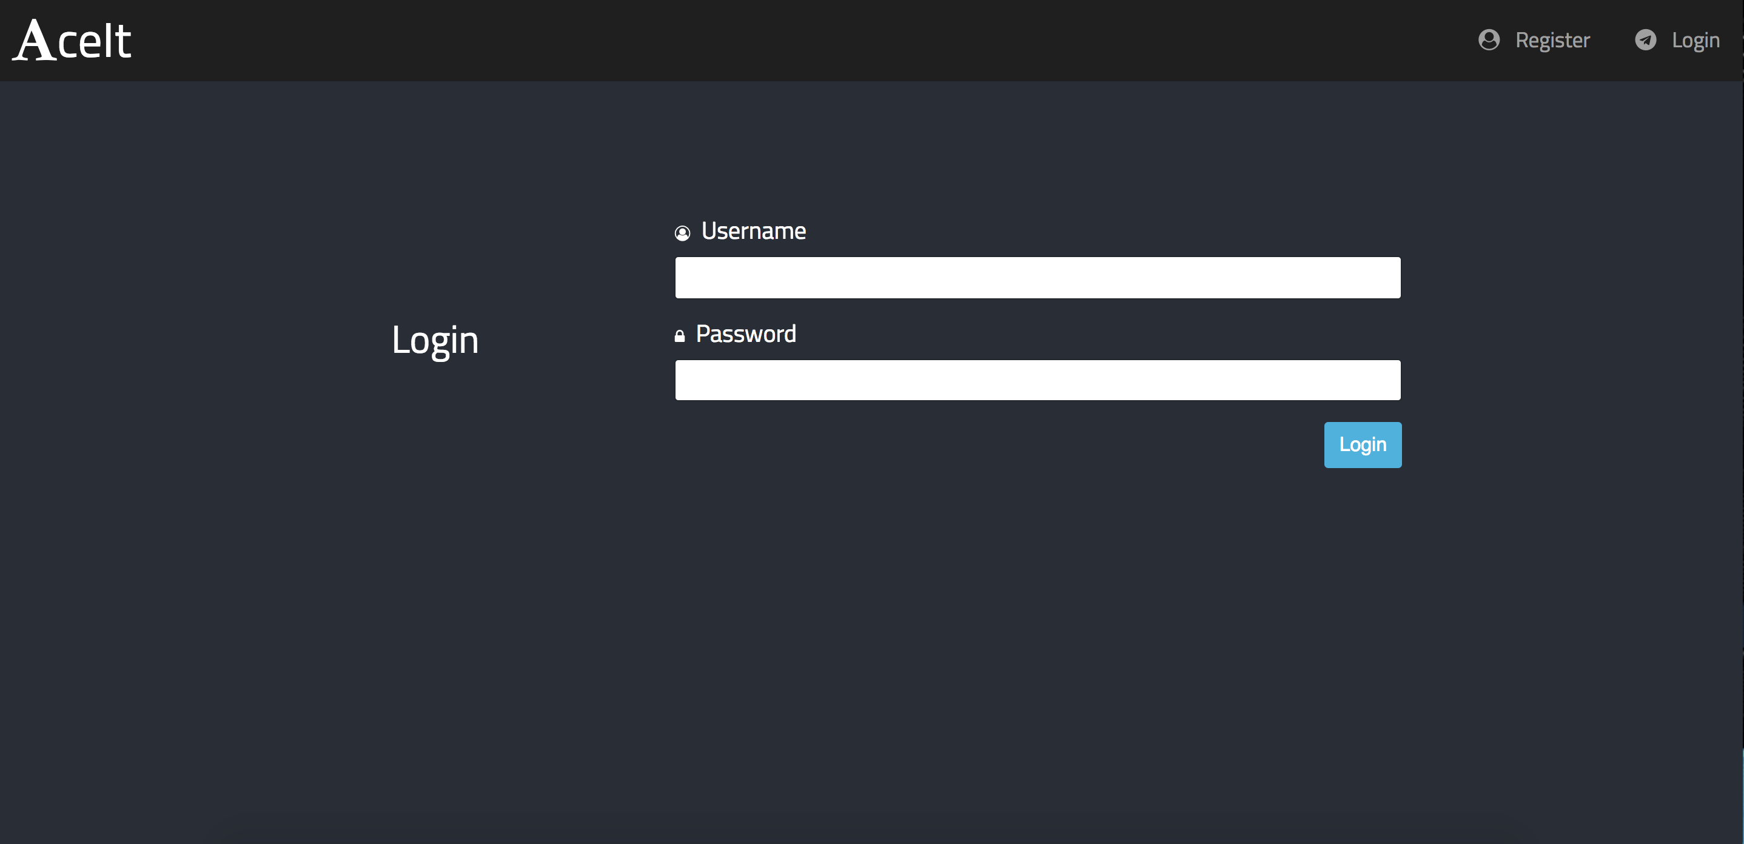
Task: Click the "celt" lettering in the logo
Action: (x=95, y=42)
